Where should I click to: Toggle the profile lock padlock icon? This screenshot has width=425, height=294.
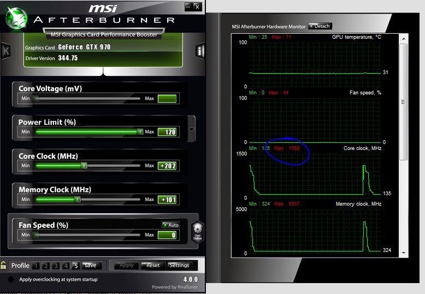coord(3,265)
